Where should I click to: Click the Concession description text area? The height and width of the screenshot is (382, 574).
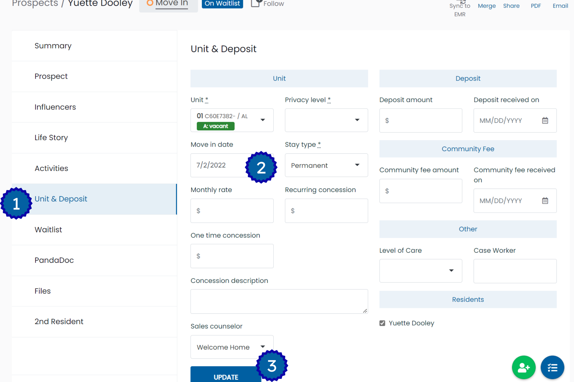(x=279, y=301)
